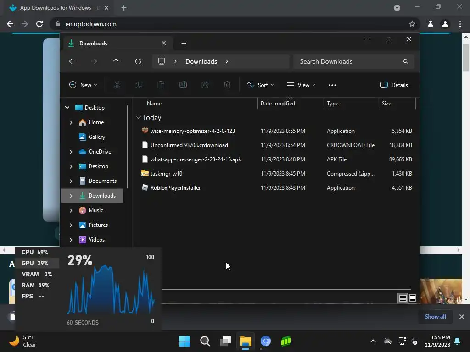470x352 pixels.
Task: Go back in File Explorer navigation
Action: pos(72,61)
